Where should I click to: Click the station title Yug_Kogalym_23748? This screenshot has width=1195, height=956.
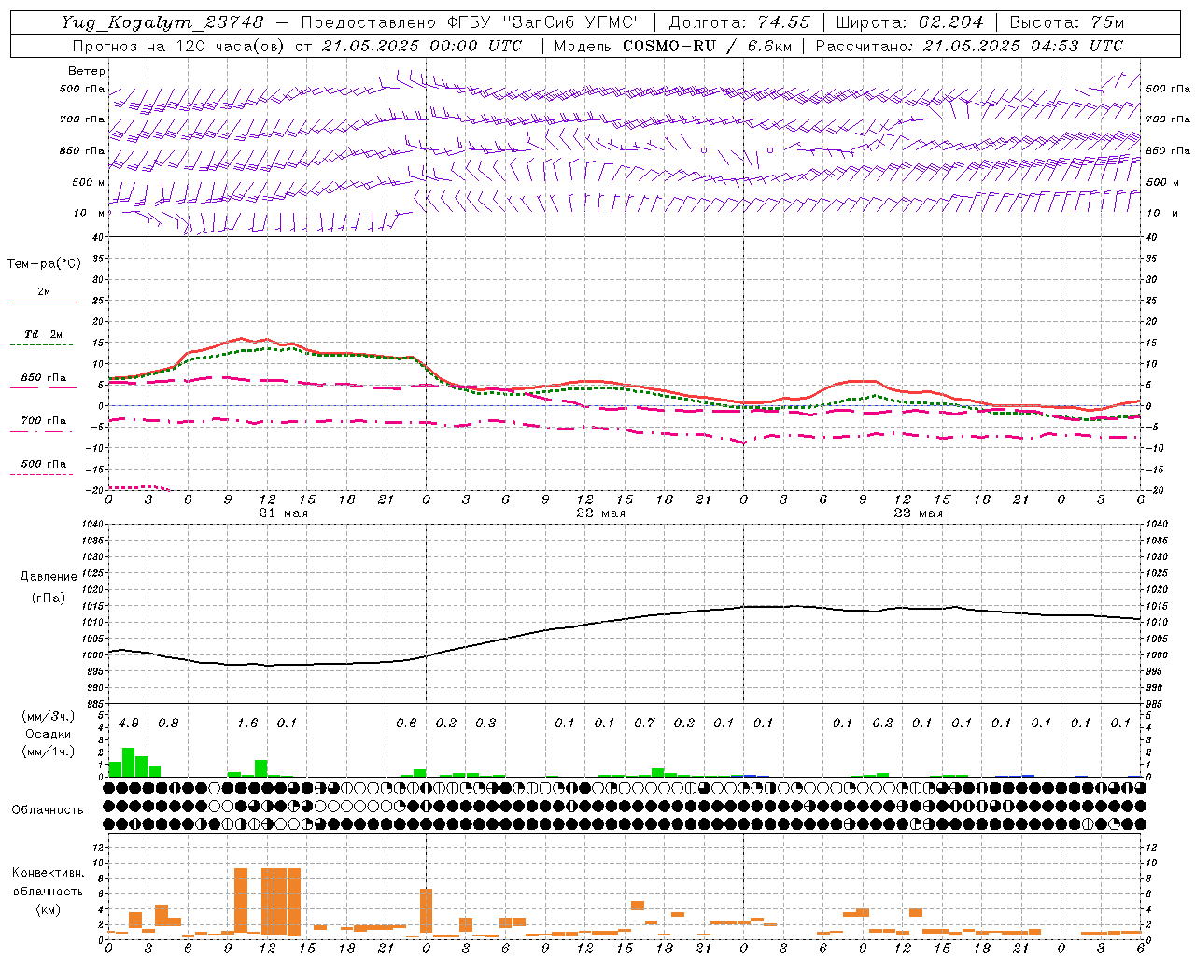[x=162, y=22]
